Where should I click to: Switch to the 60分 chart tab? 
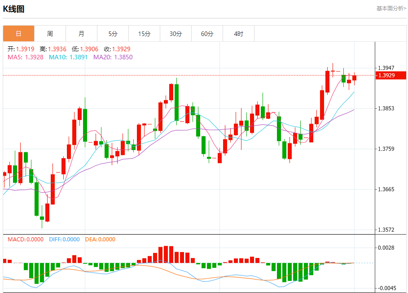[207, 34]
